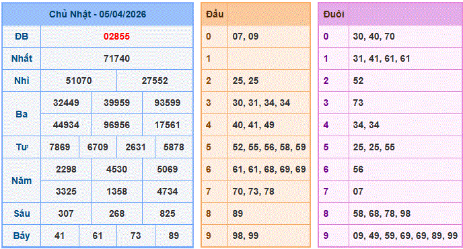This screenshot has width=463, height=249.
Task: Select Đầu row 5 values 52, 55, 56, 58, 59
Action: point(269,147)
